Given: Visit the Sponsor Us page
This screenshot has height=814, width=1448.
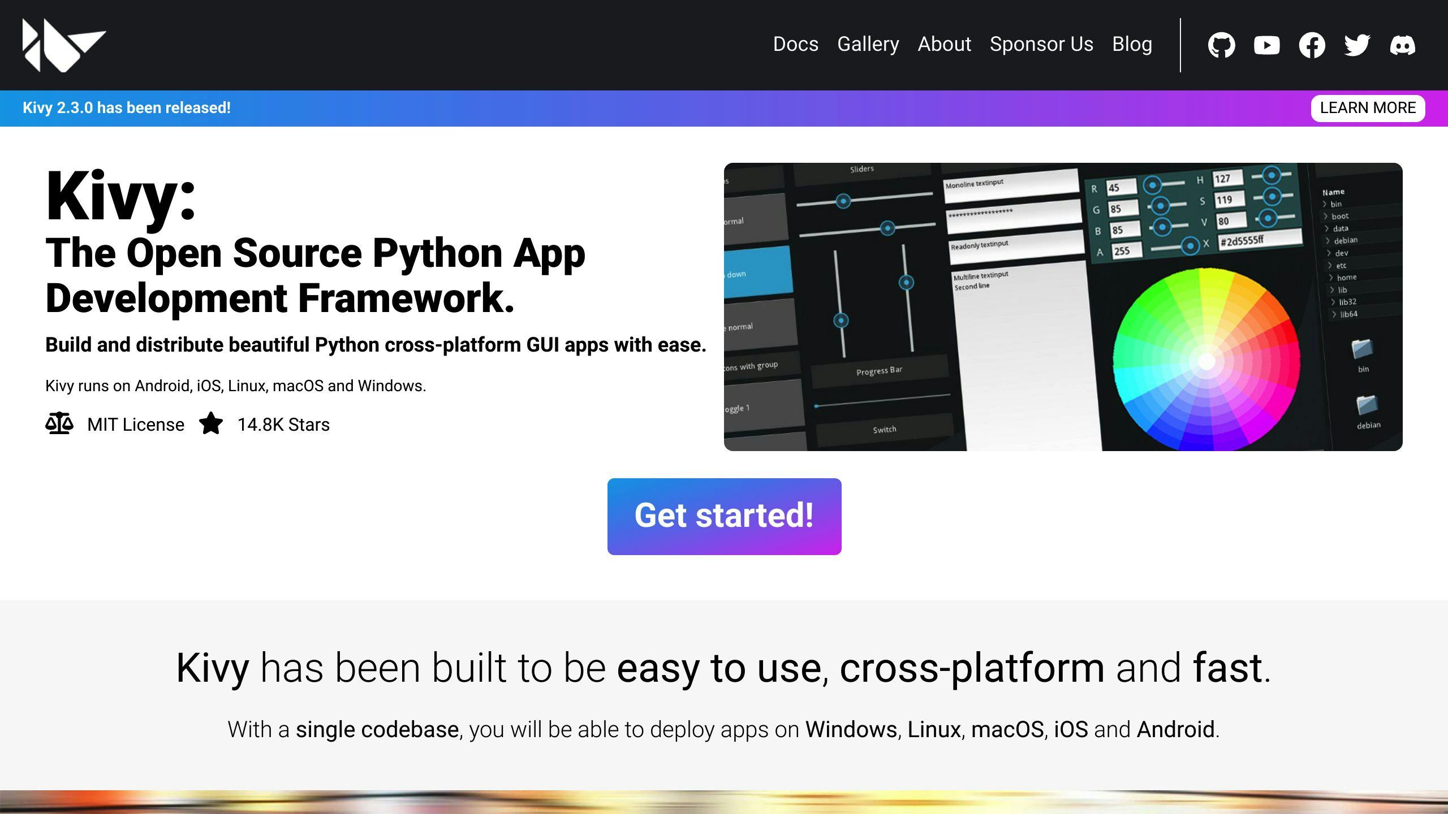Looking at the screenshot, I should click(x=1041, y=44).
